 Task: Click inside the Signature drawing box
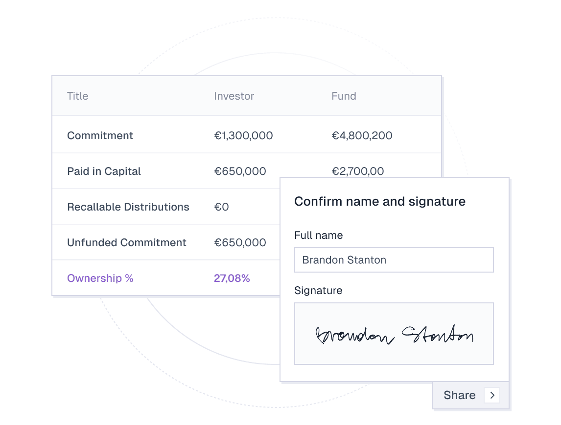point(394,334)
